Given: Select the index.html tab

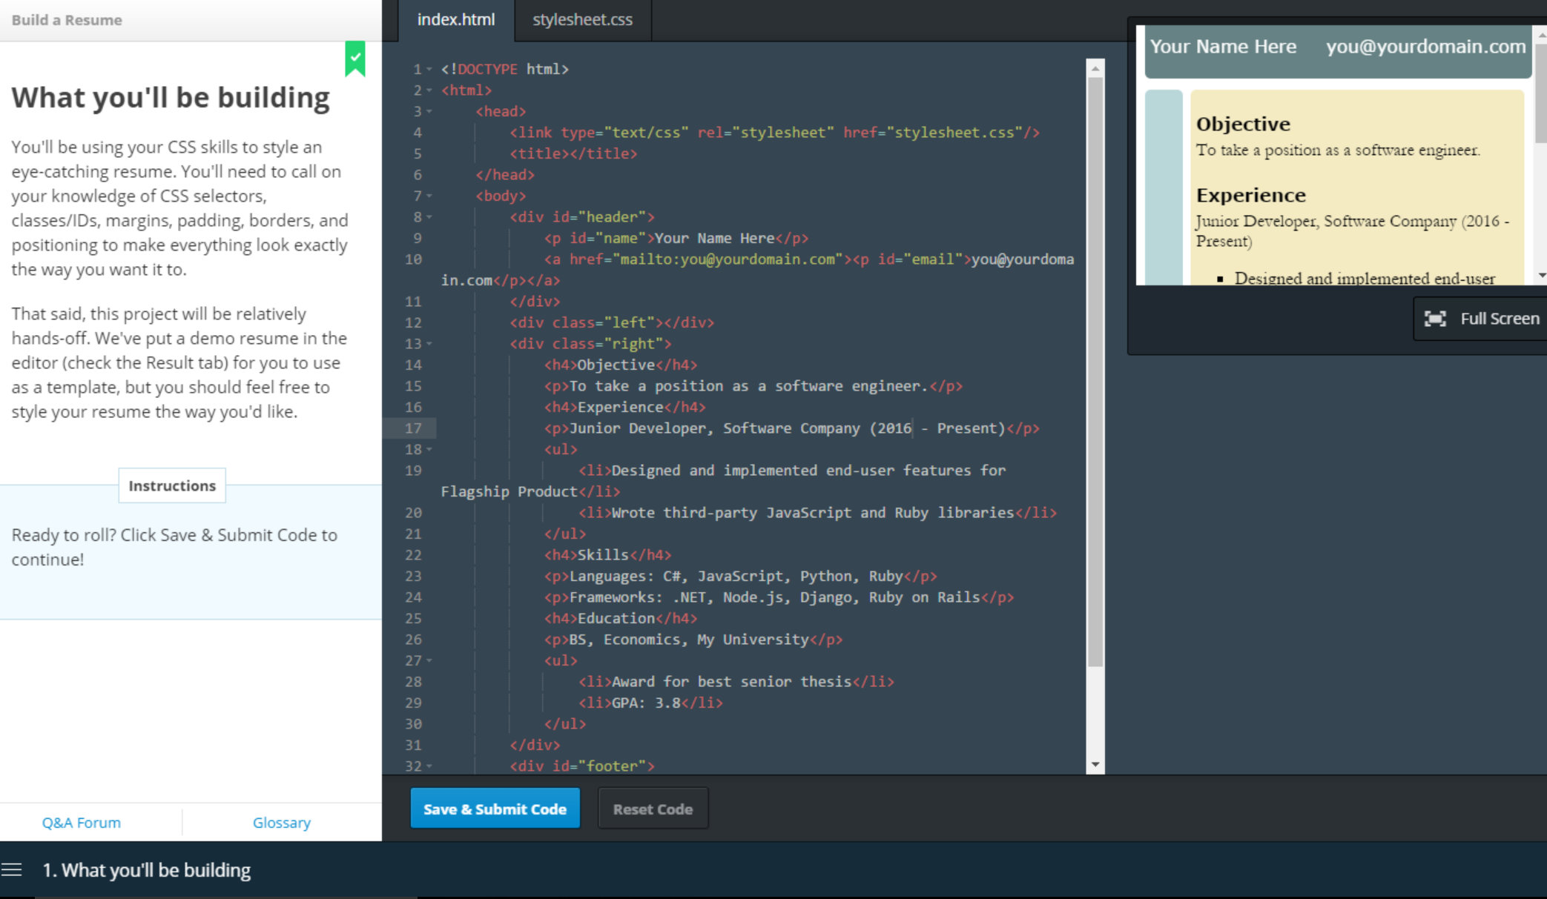Looking at the screenshot, I should point(455,20).
